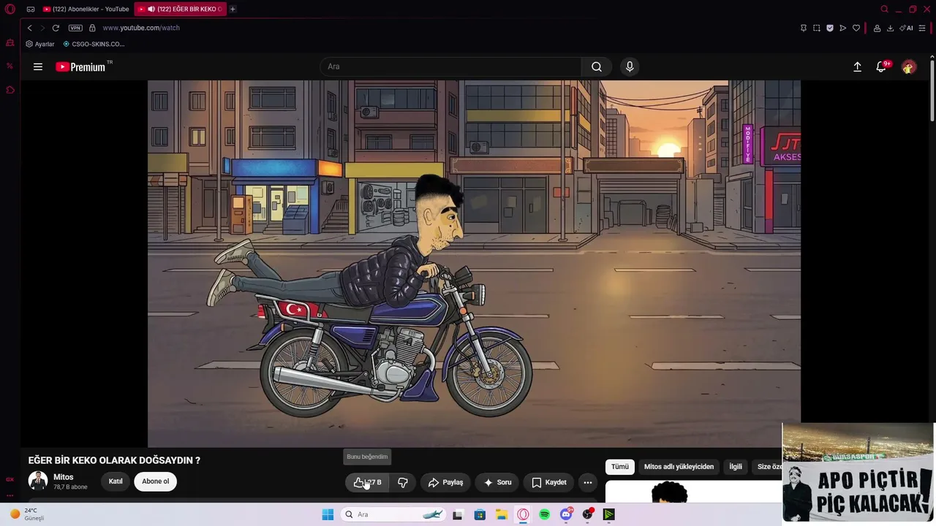Open the more actions three-dot menu
Image resolution: width=936 pixels, height=526 pixels.
[x=587, y=482]
